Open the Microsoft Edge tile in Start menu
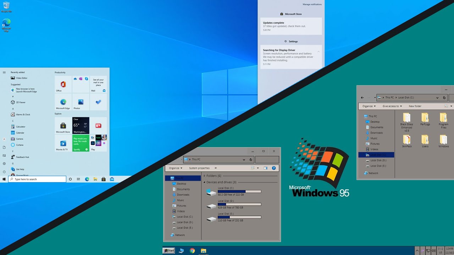The width and height of the screenshot is (454, 255). [63, 102]
